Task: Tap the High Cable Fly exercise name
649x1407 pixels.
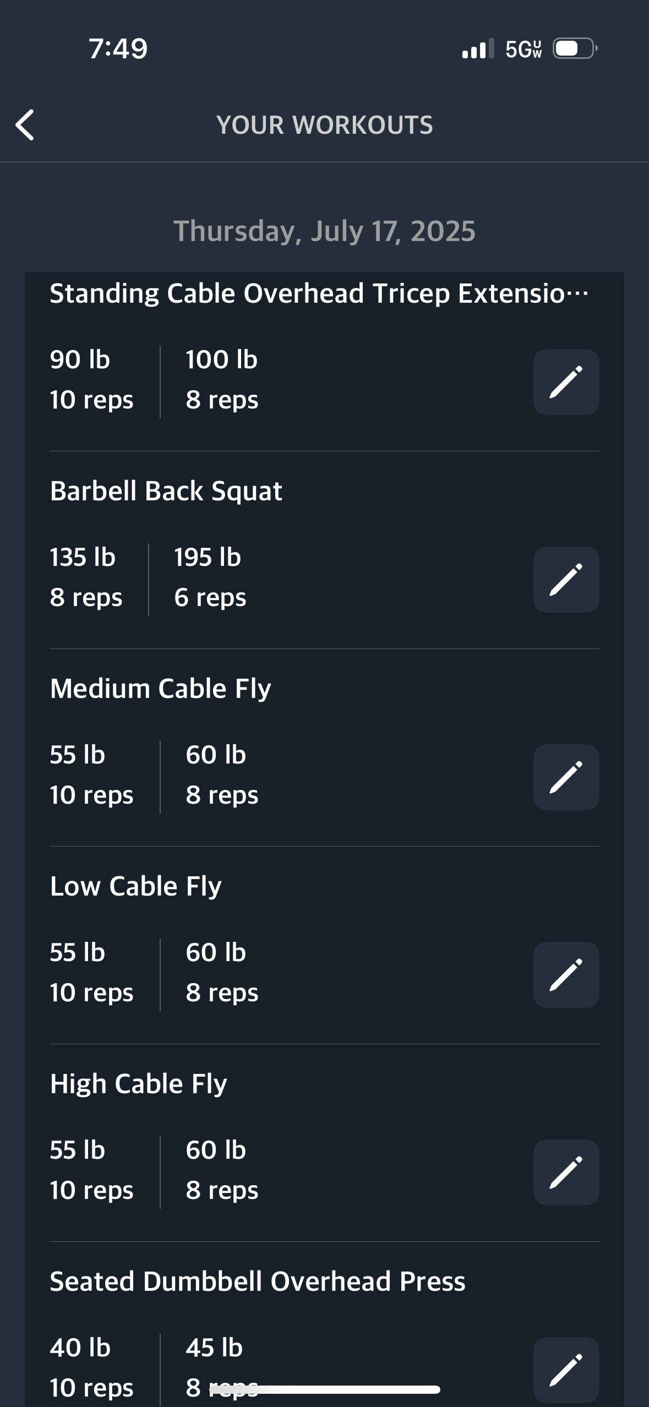Action: click(138, 1084)
